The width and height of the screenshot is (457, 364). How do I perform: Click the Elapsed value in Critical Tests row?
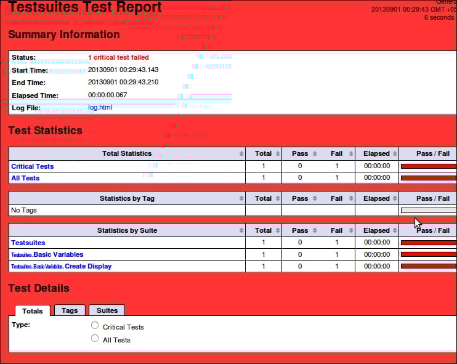pyautogui.click(x=377, y=166)
